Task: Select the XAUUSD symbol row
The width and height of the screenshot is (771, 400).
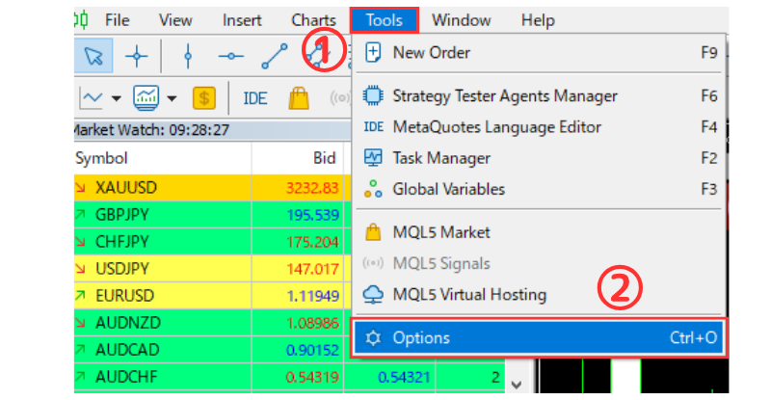Action: pyautogui.click(x=126, y=188)
